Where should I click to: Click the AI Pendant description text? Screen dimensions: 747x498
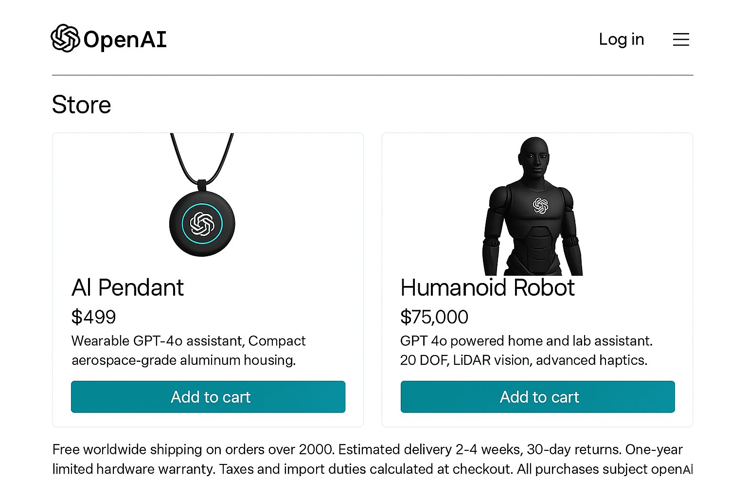(188, 351)
